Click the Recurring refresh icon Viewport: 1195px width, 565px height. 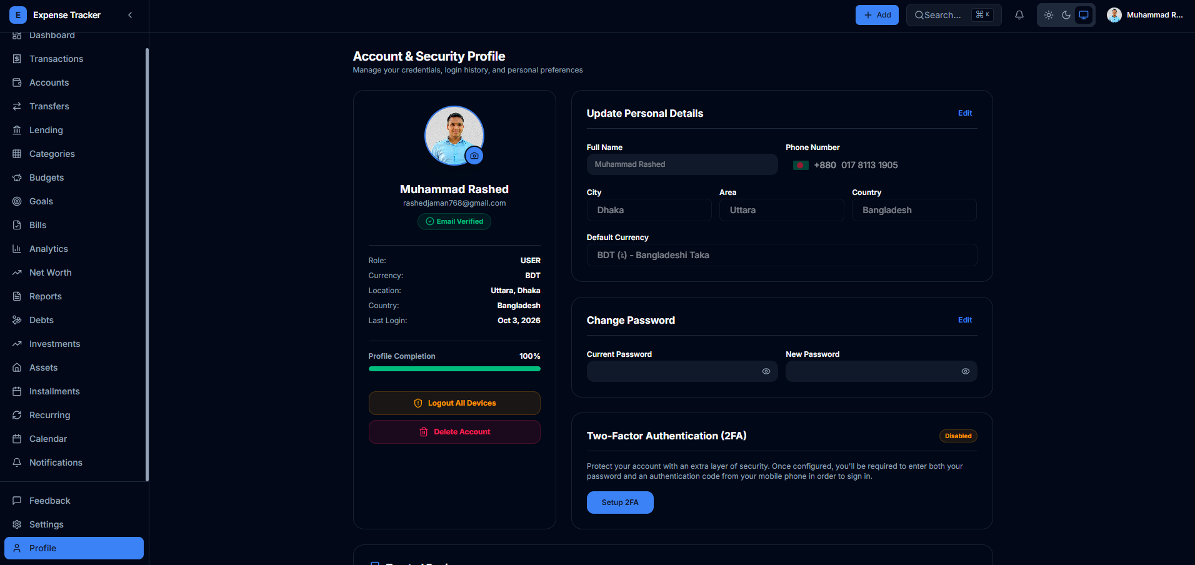[x=17, y=415]
